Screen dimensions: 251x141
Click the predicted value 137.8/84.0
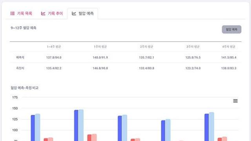(54, 58)
